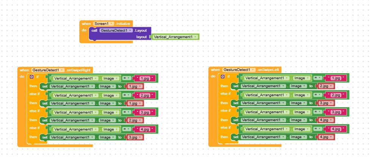The image size is (371, 157).
Task: Open equals operator dropdown in onSwipeRight 4.jpg comparison
Action: point(126,129)
